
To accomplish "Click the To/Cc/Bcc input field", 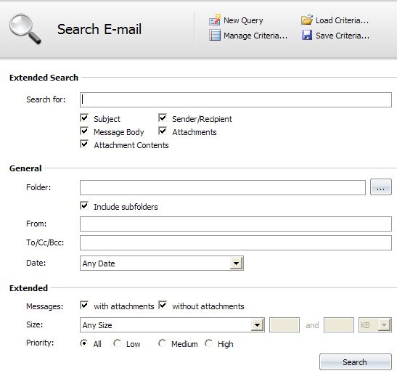I will coord(236,243).
